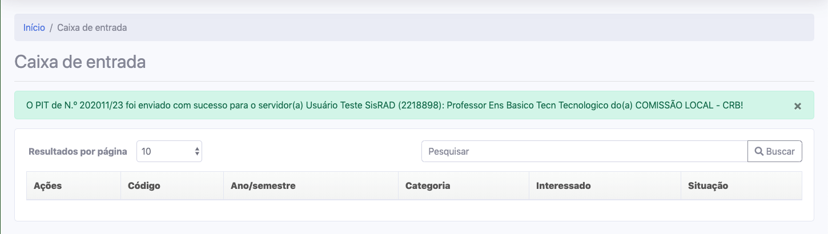This screenshot has height=234, width=828.
Task: Click the Resultados por página label
Action: [78, 152]
